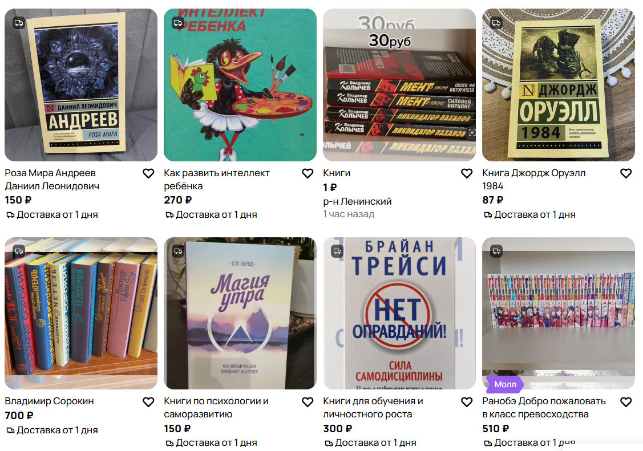Open the Владимир Сорокин listing title
The image size is (643, 451).
[49, 401]
